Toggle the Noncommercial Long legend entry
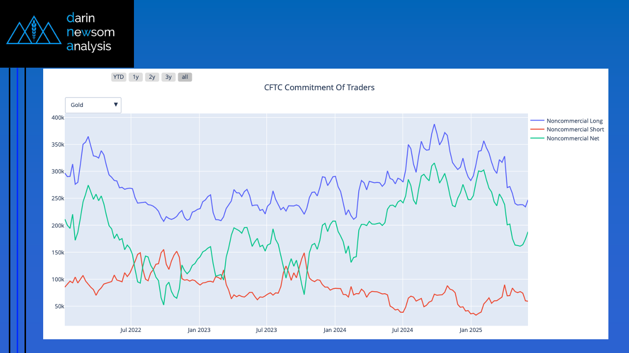629x353 pixels. (574, 121)
